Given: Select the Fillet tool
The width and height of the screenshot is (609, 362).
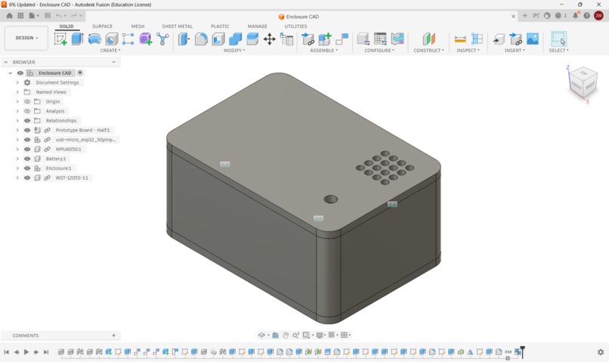Looking at the screenshot, I should pyautogui.click(x=201, y=39).
